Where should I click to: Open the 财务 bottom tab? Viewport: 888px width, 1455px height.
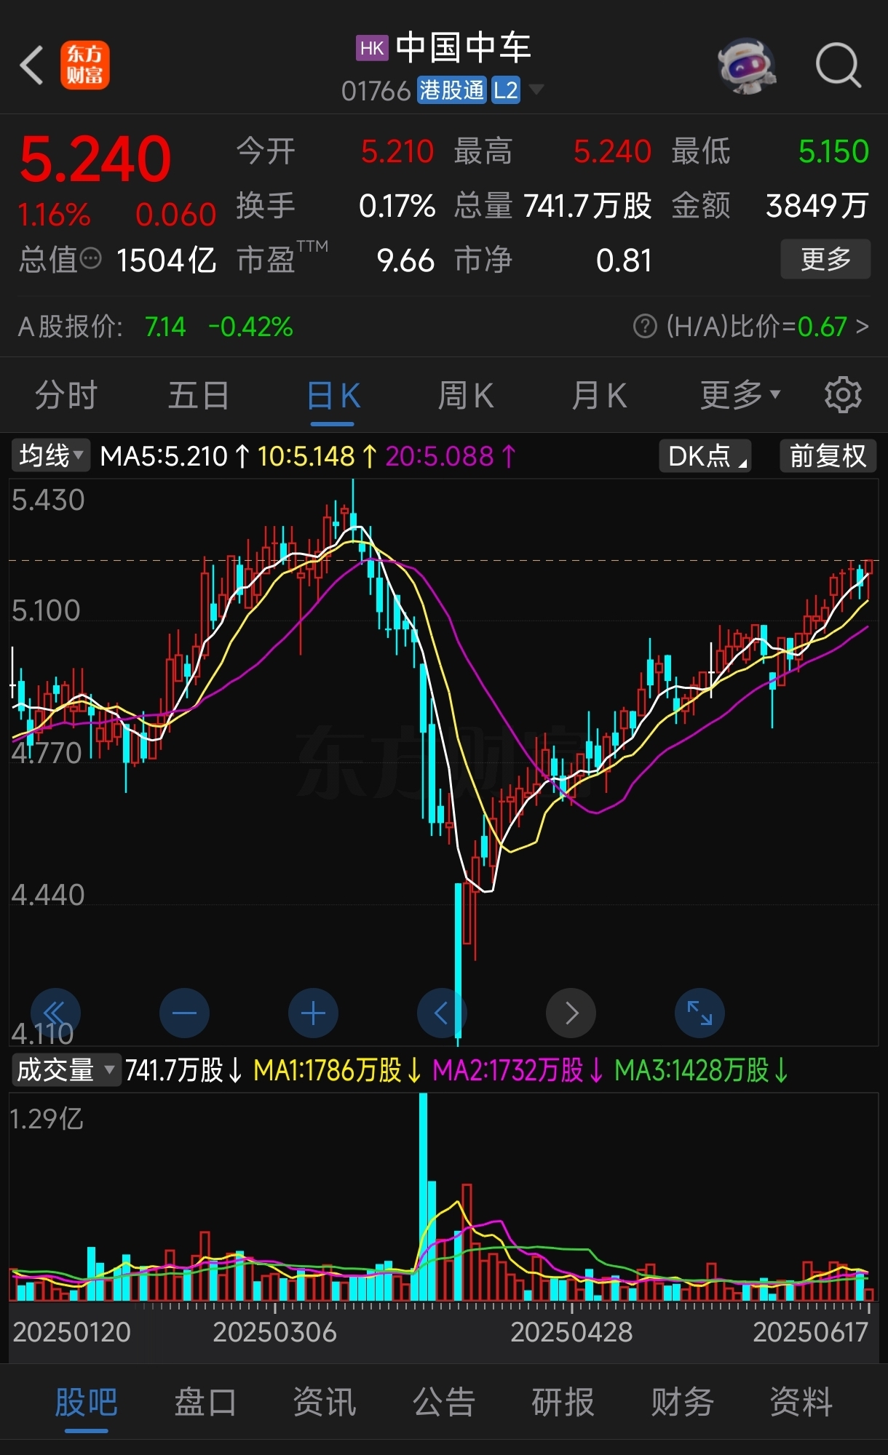click(x=683, y=1402)
